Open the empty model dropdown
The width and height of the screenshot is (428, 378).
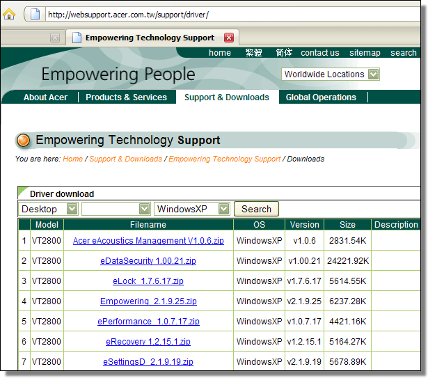(x=116, y=209)
